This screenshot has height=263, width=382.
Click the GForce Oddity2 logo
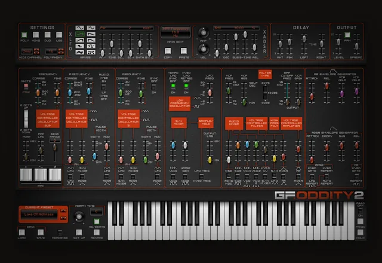point(319,195)
